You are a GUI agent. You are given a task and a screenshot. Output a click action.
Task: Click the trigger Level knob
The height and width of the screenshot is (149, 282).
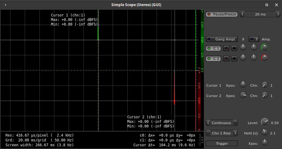point(265,122)
